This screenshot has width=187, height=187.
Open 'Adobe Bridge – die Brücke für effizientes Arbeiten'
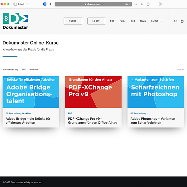(28, 121)
